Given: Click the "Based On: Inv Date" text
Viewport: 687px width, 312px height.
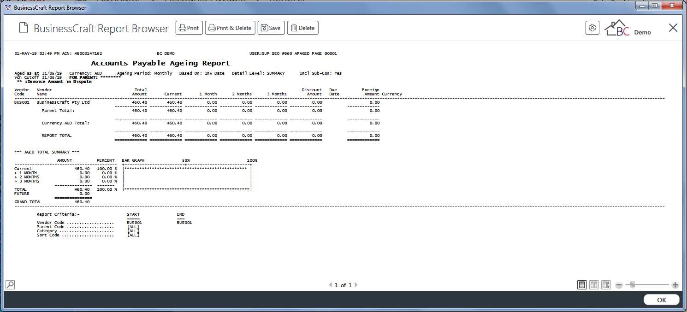Looking at the screenshot, I should 202,73.
